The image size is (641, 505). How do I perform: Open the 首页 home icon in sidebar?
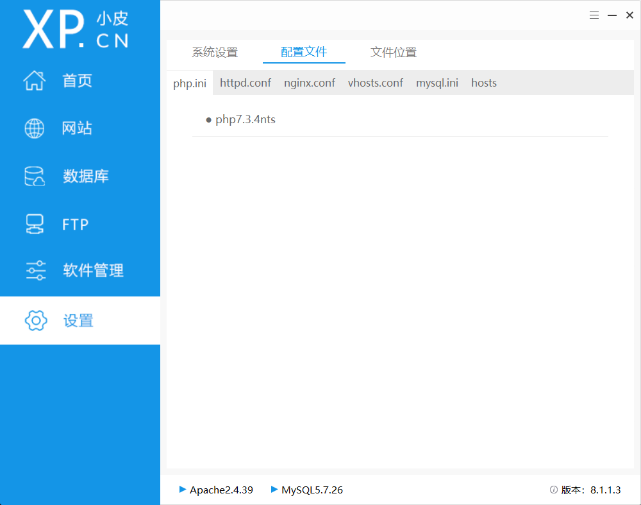35,80
